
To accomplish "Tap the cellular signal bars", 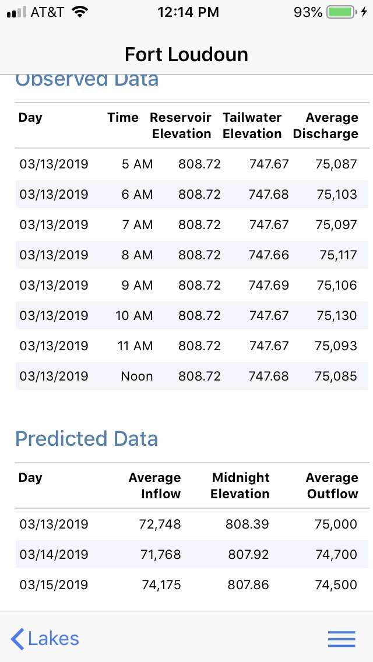I will [x=16, y=12].
